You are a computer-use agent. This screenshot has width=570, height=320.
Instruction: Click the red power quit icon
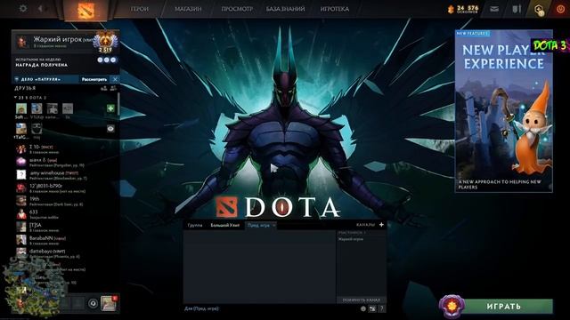[x=560, y=9]
